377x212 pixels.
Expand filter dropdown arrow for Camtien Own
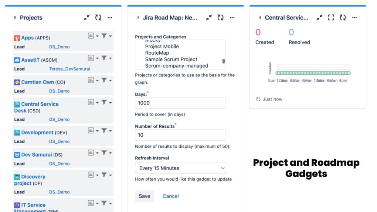point(111,80)
